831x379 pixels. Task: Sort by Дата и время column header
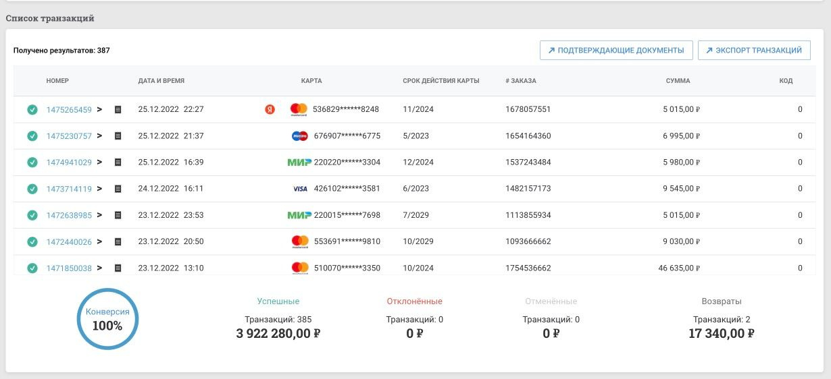[161, 81]
